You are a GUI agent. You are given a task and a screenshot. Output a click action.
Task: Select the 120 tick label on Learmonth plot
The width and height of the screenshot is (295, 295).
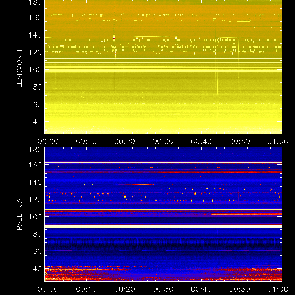click(x=35, y=52)
